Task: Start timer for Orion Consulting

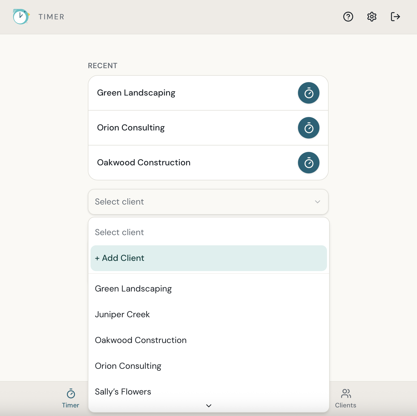Action: pyautogui.click(x=308, y=128)
